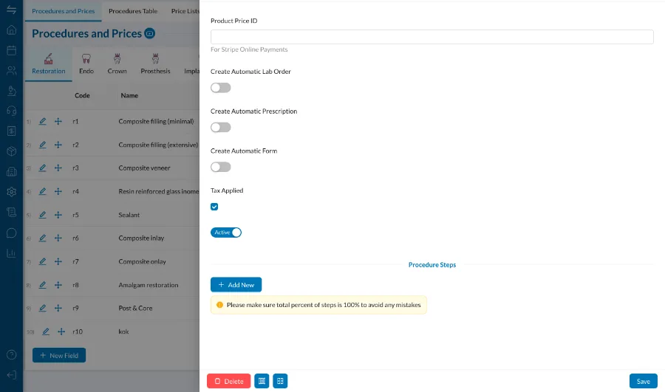Open the bar chart reports sidebar icon
The image size is (665, 392).
[11, 253]
